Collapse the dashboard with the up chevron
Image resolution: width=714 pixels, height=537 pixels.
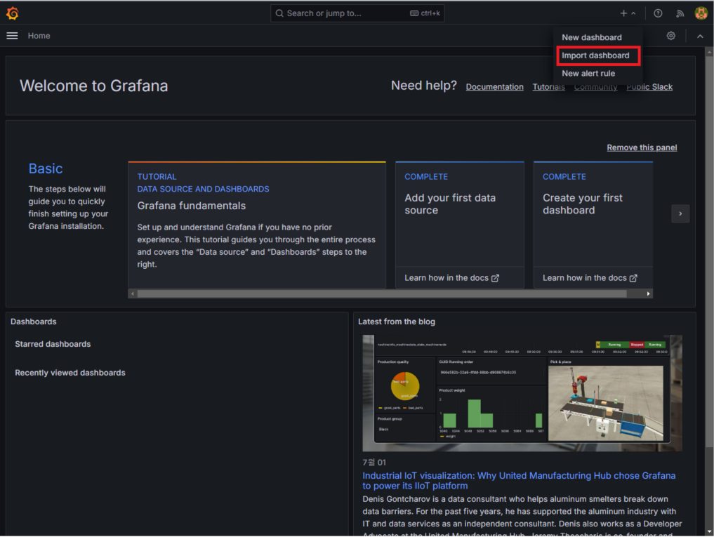click(699, 36)
